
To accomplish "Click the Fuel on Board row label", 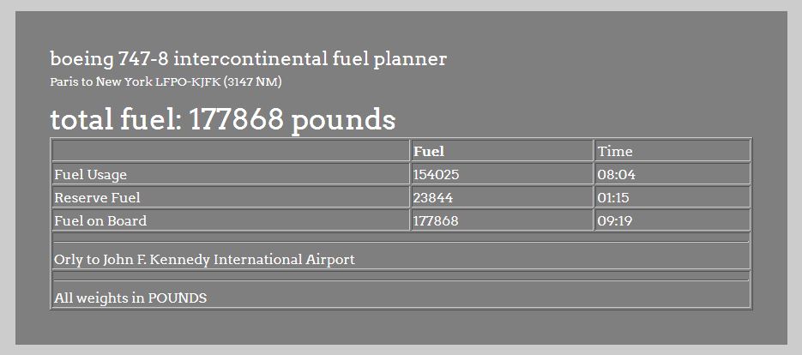I will [100, 221].
